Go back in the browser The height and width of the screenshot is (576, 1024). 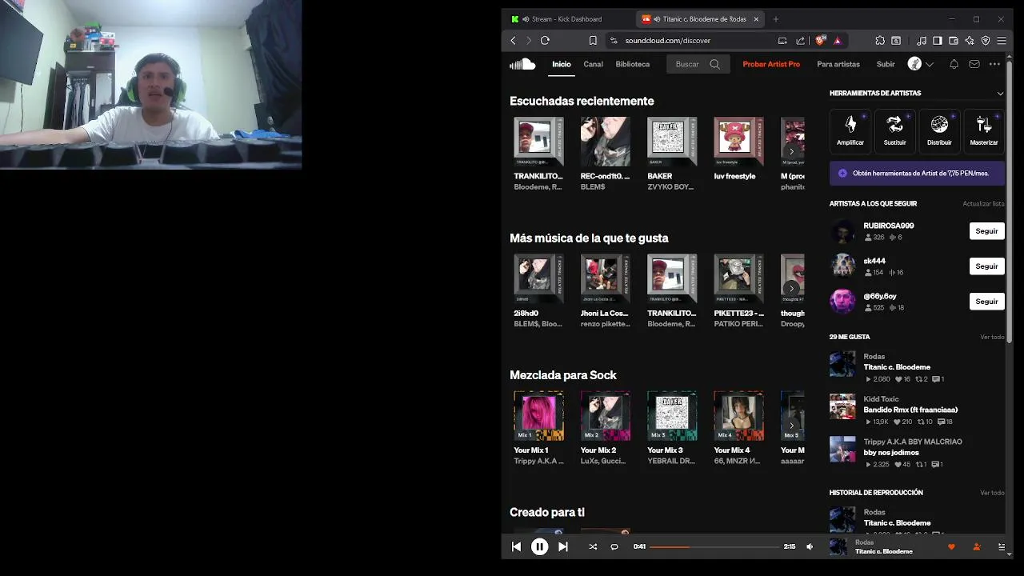click(514, 40)
